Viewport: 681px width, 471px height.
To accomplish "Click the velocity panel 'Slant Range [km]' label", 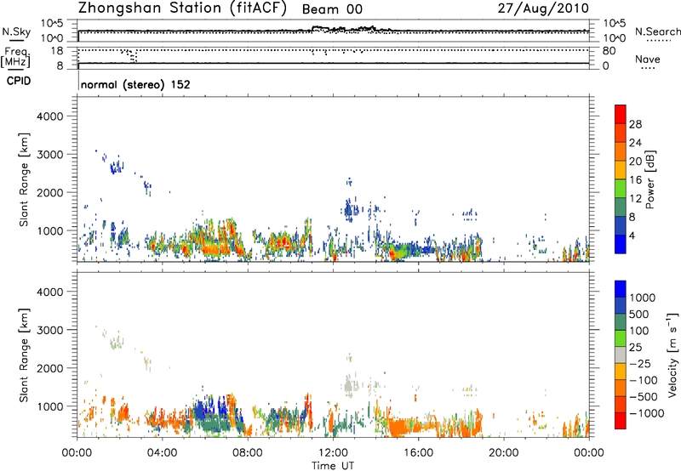I will click(x=24, y=355).
